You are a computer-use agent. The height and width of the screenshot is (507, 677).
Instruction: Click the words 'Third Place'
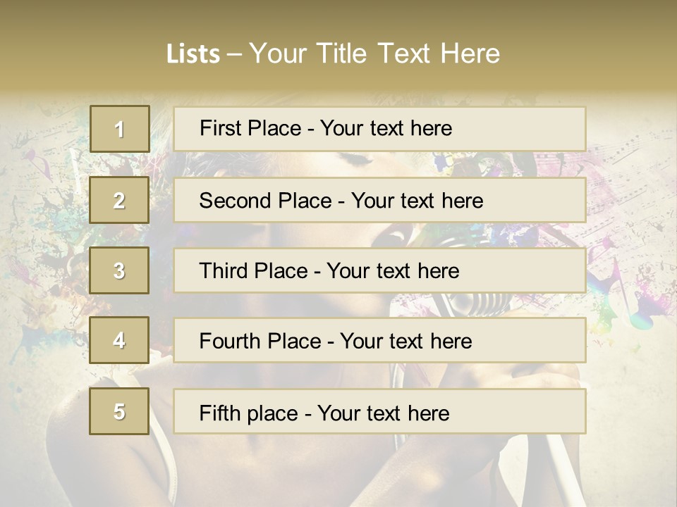(253, 270)
